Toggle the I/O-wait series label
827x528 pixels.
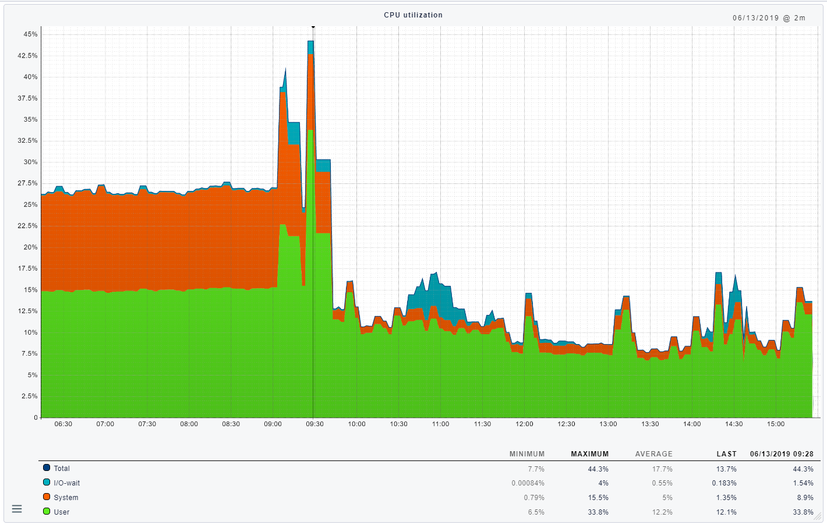coord(67,483)
